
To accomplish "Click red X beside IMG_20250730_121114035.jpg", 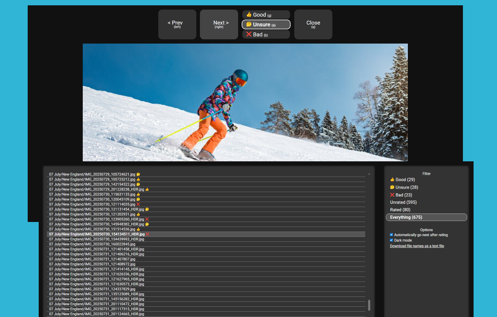I will pos(138,204).
